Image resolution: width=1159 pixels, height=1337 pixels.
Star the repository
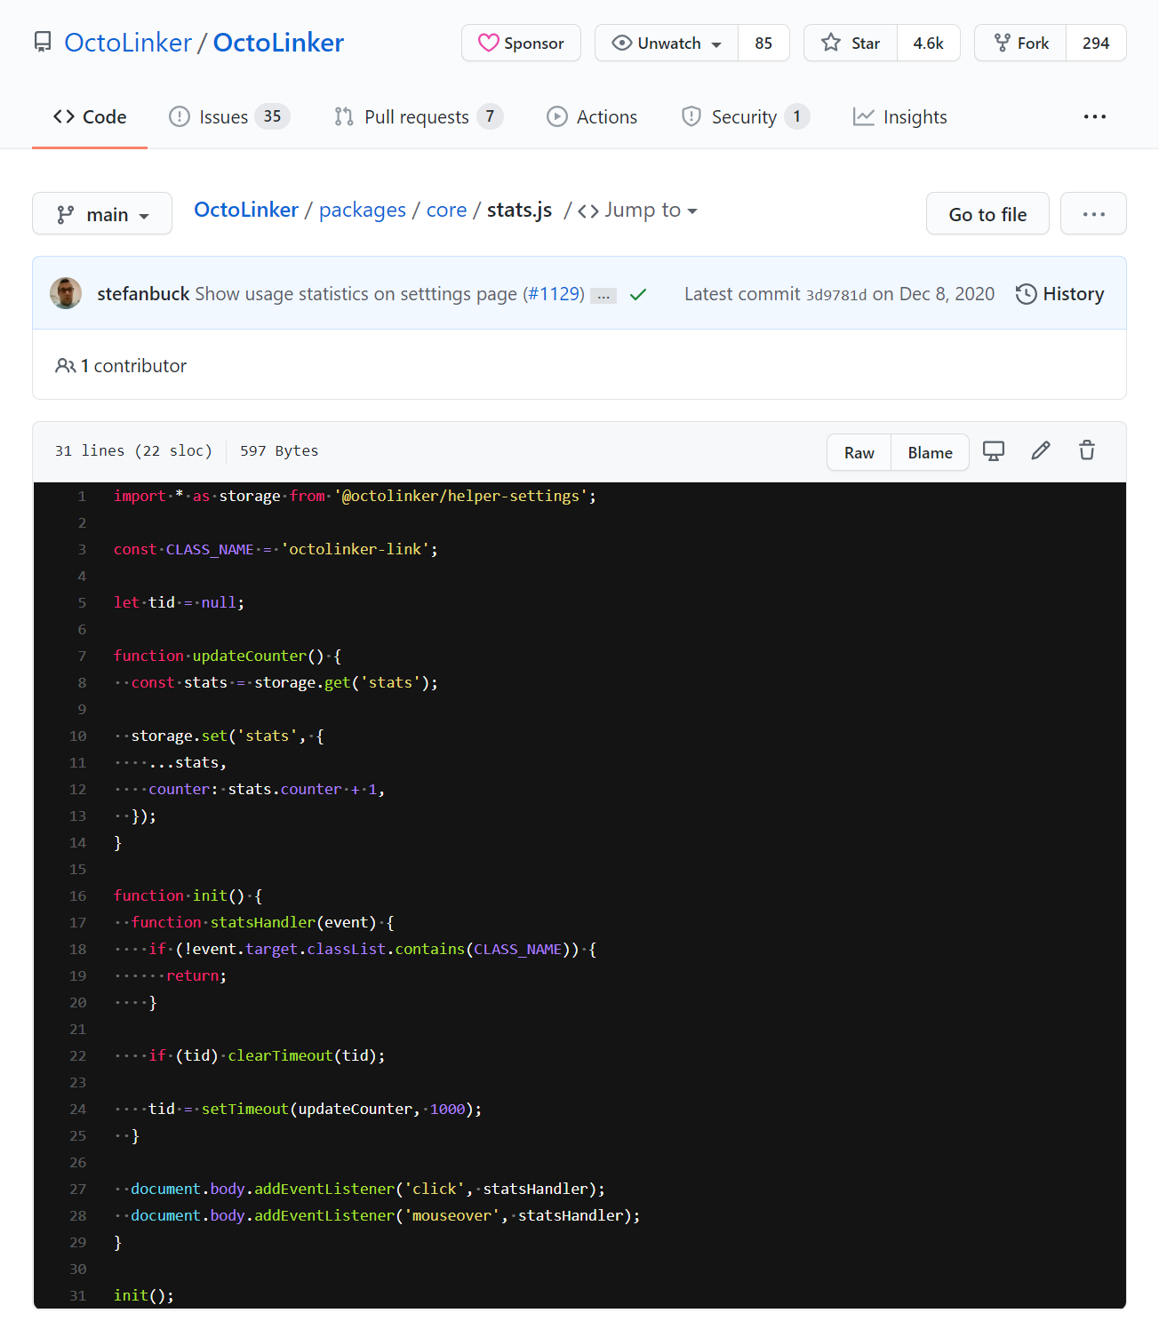click(851, 43)
